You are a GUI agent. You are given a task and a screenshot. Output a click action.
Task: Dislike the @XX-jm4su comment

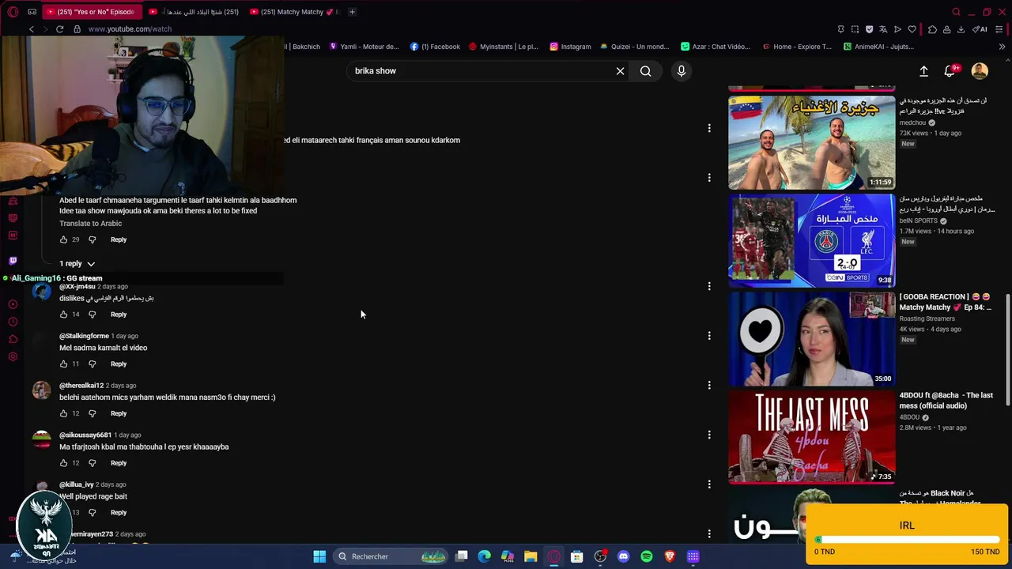click(x=92, y=315)
